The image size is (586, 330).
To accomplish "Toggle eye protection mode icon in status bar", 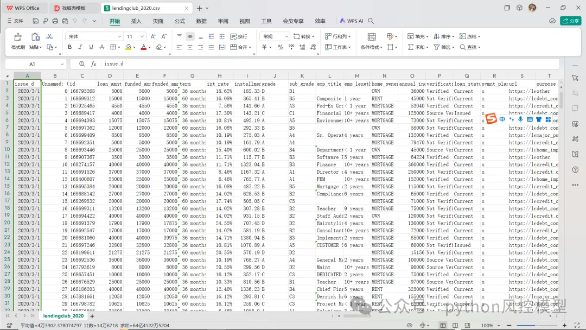I will [410, 326].
